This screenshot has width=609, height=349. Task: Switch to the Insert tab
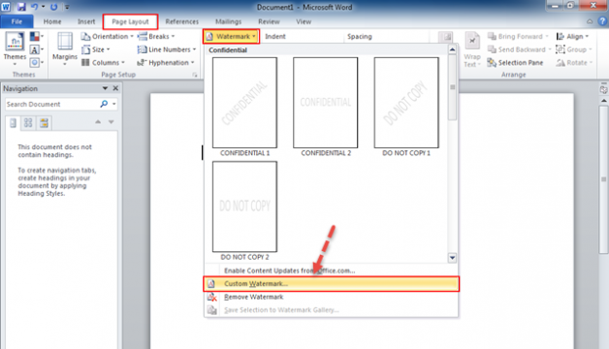(x=86, y=21)
